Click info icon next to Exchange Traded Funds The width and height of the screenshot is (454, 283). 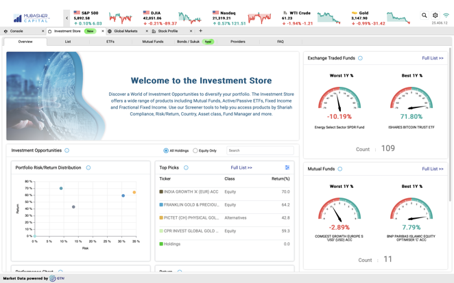(360, 58)
